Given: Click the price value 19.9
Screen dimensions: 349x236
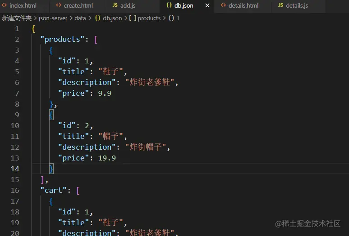Looking at the screenshot, I should tap(107, 158).
